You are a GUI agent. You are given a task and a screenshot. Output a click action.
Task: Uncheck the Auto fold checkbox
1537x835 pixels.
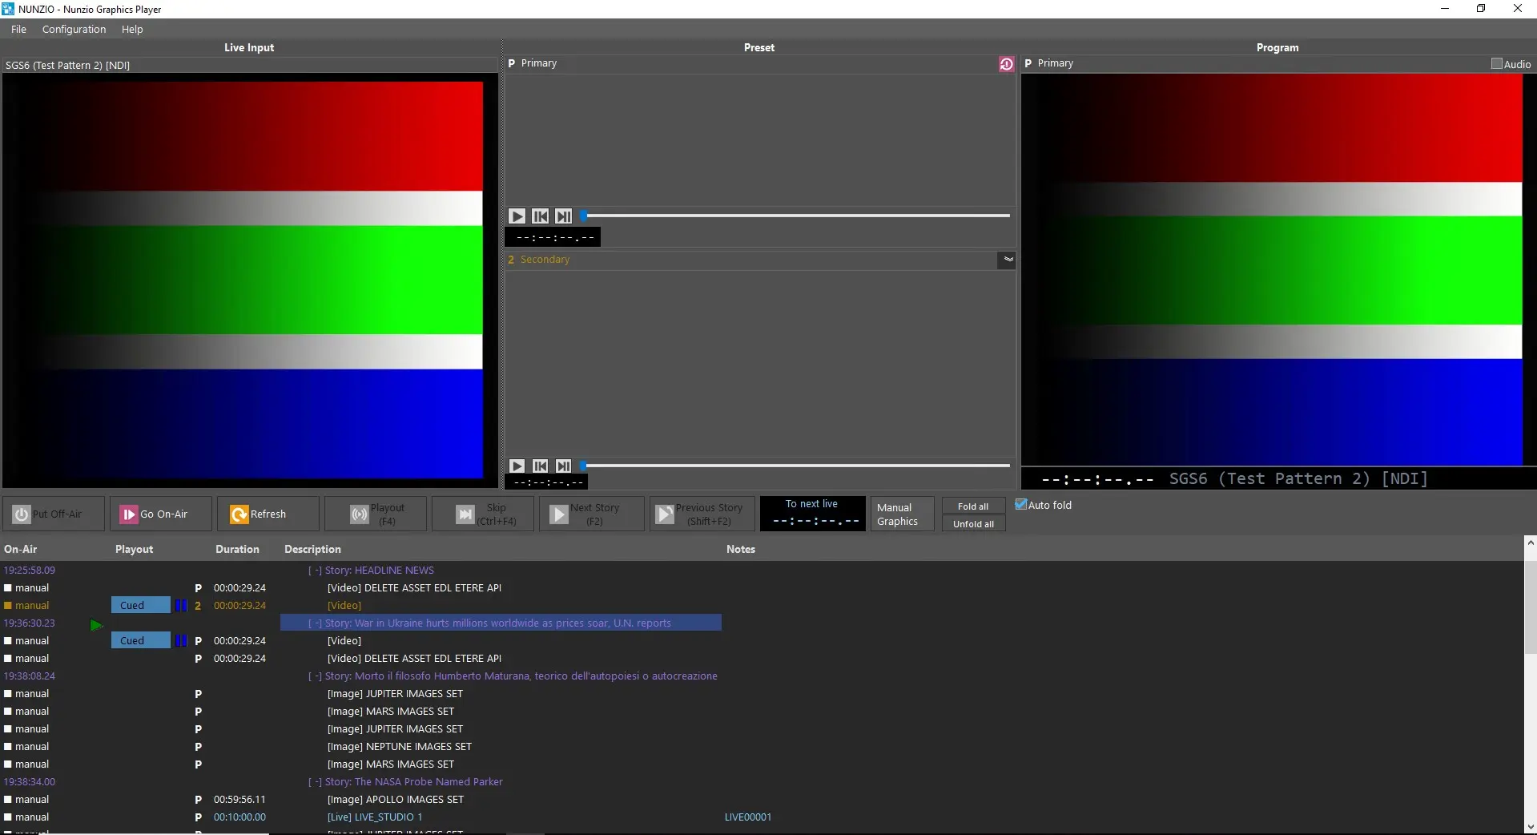tap(1021, 505)
